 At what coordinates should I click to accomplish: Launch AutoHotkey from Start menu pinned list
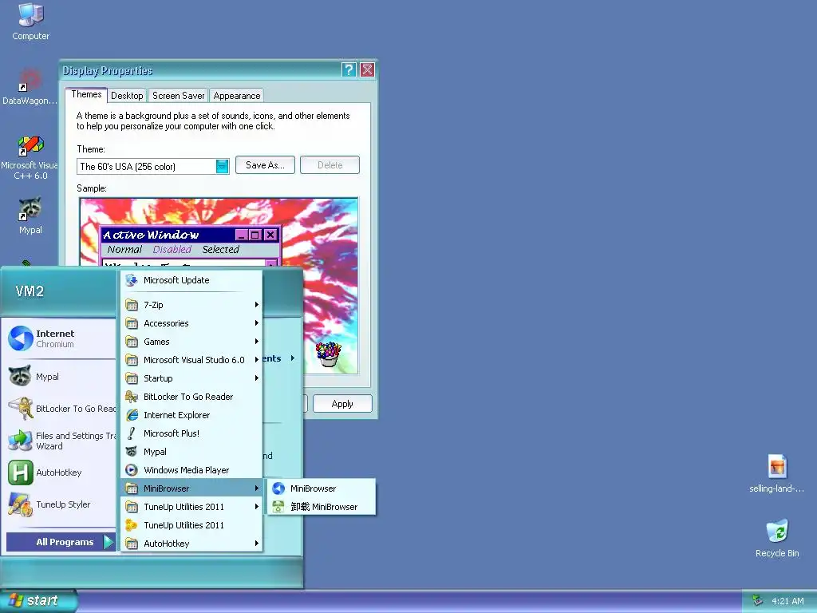coord(60,473)
